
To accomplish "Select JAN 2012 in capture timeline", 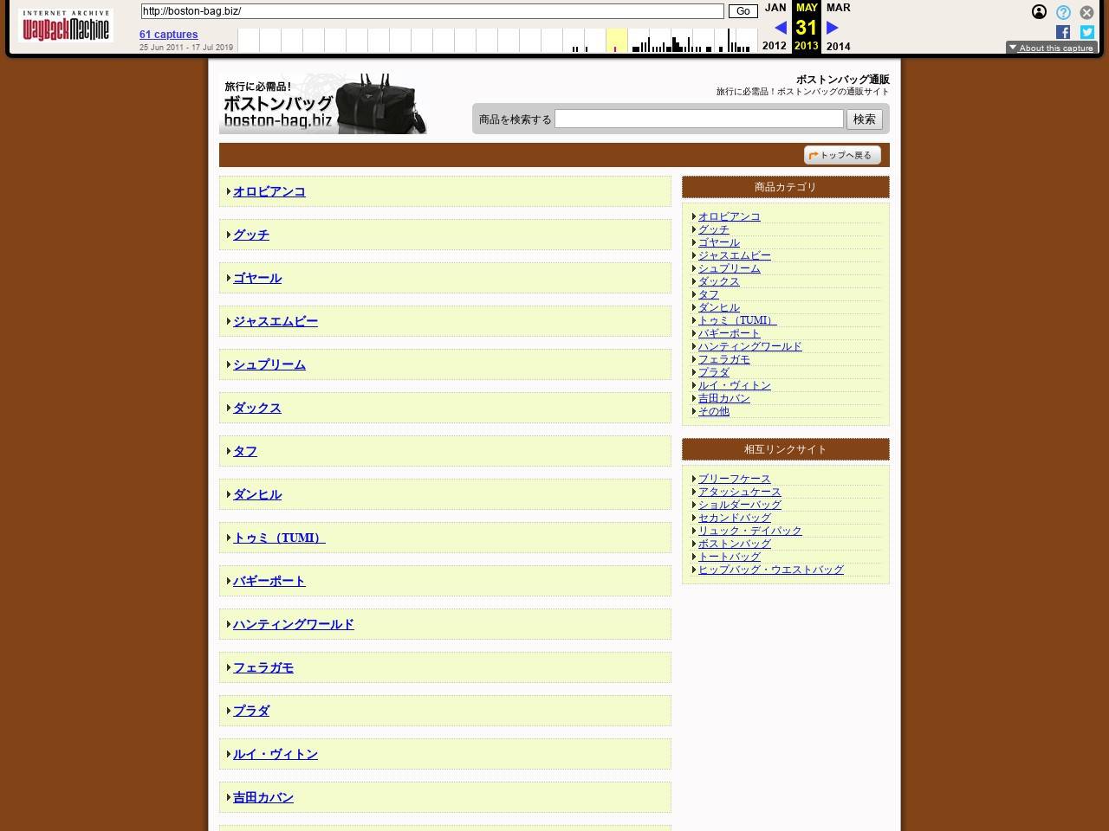I will (775, 8).
